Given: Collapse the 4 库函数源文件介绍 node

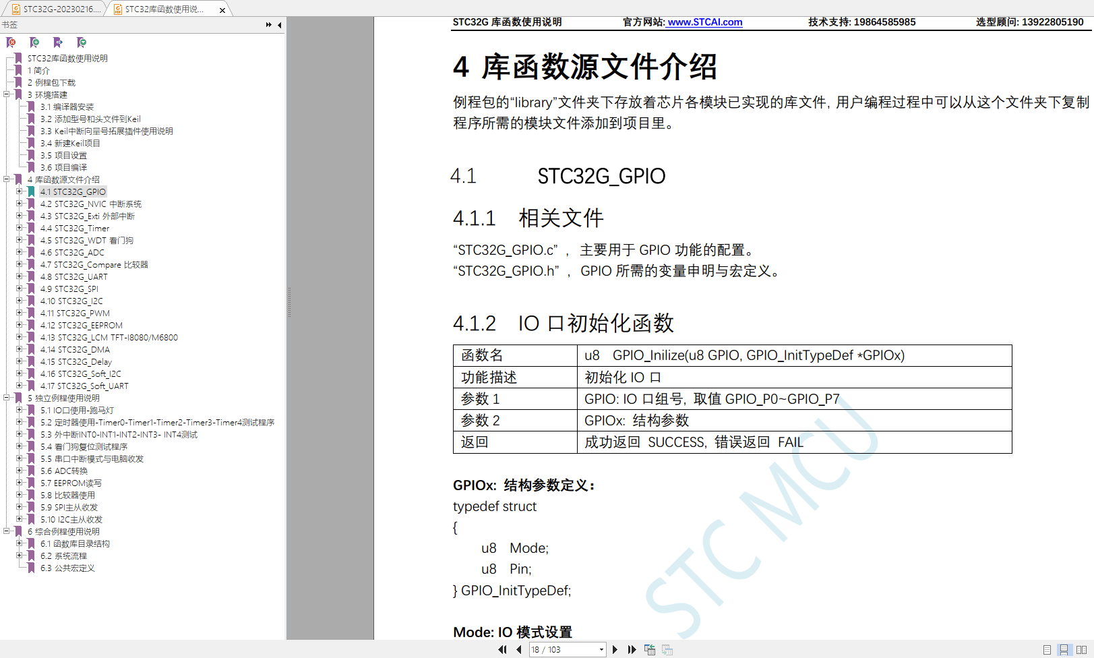Looking at the screenshot, I should pos(7,179).
